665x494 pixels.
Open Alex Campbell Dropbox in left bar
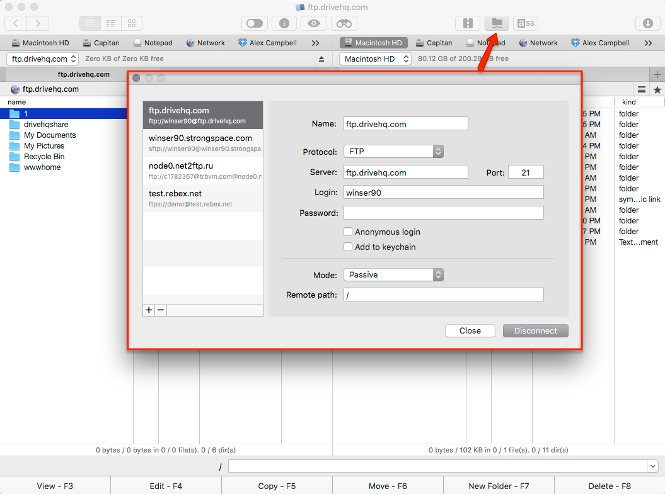pos(268,43)
